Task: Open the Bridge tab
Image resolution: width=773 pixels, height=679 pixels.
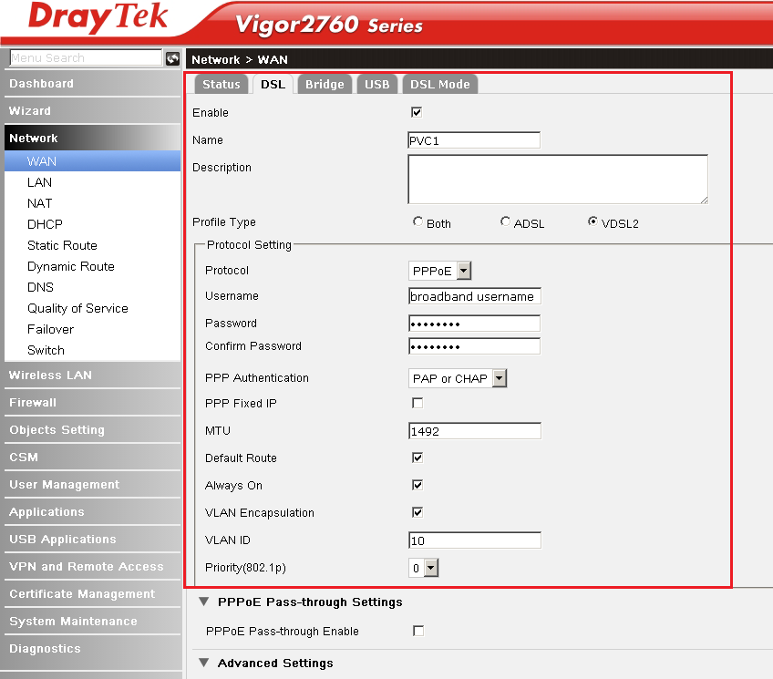Action: [x=325, y=84]
